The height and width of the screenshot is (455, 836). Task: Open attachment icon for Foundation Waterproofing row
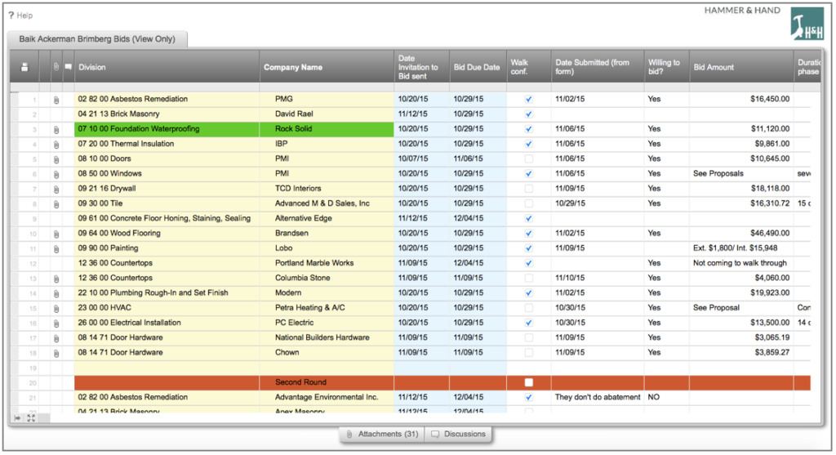click(56, 129)
